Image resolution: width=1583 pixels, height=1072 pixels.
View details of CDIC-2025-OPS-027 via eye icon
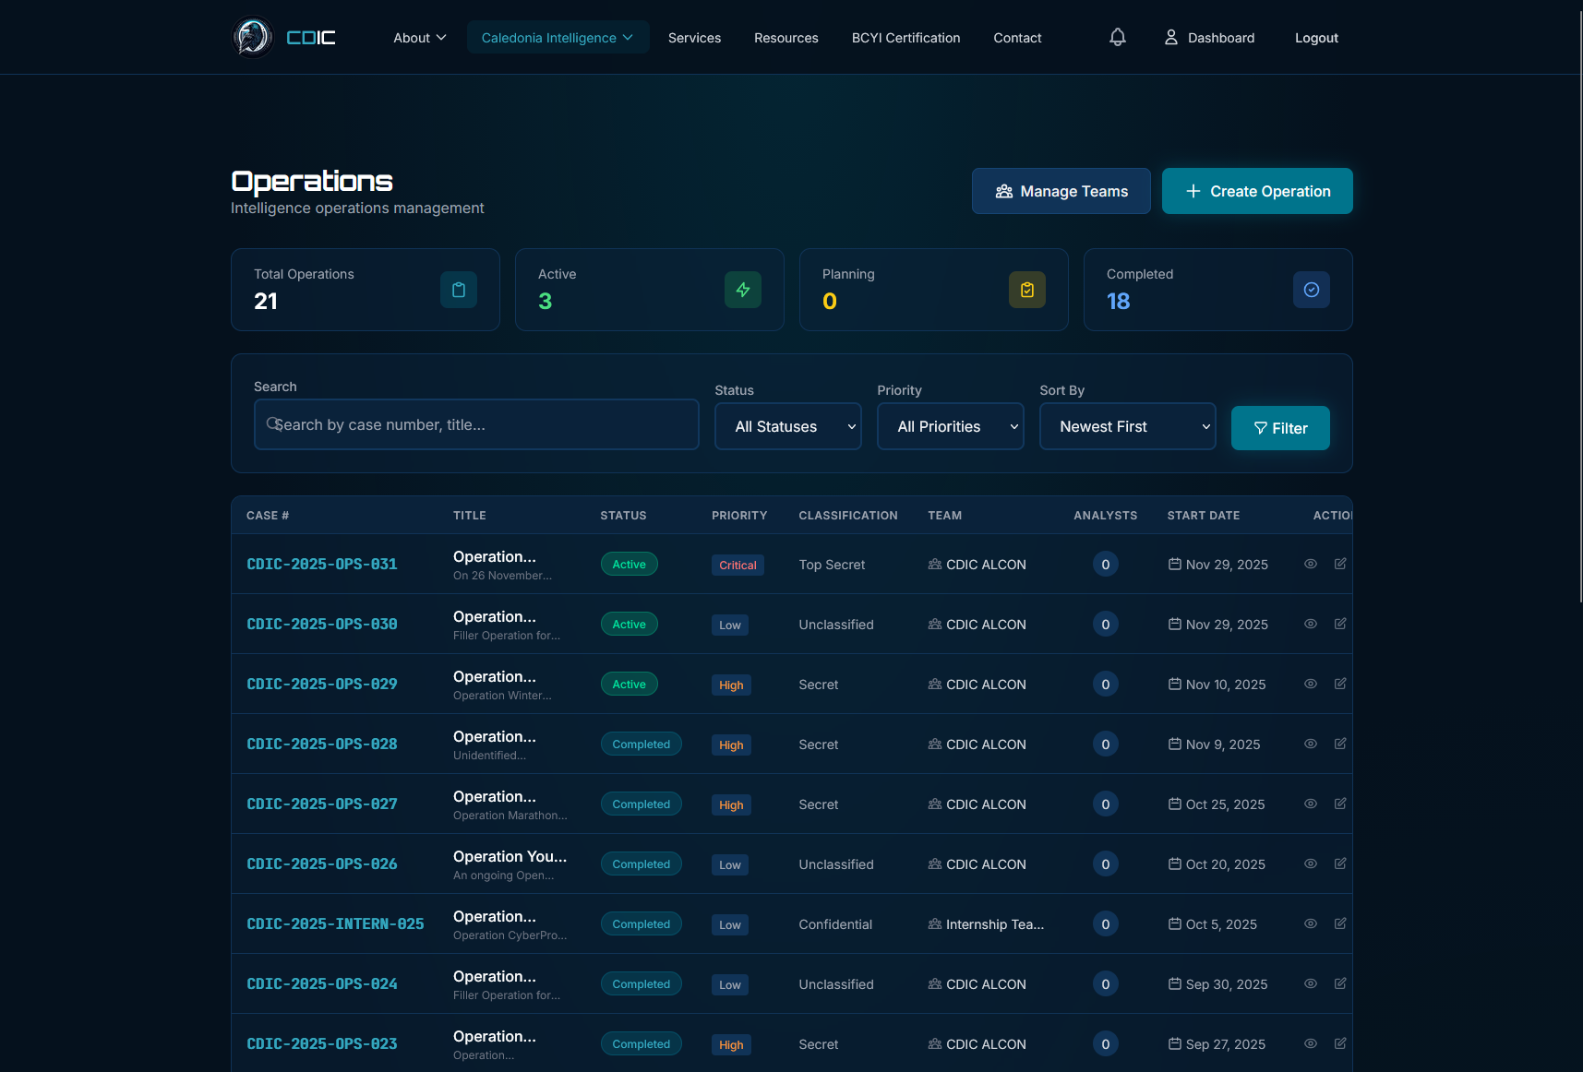coord(1310,804)
